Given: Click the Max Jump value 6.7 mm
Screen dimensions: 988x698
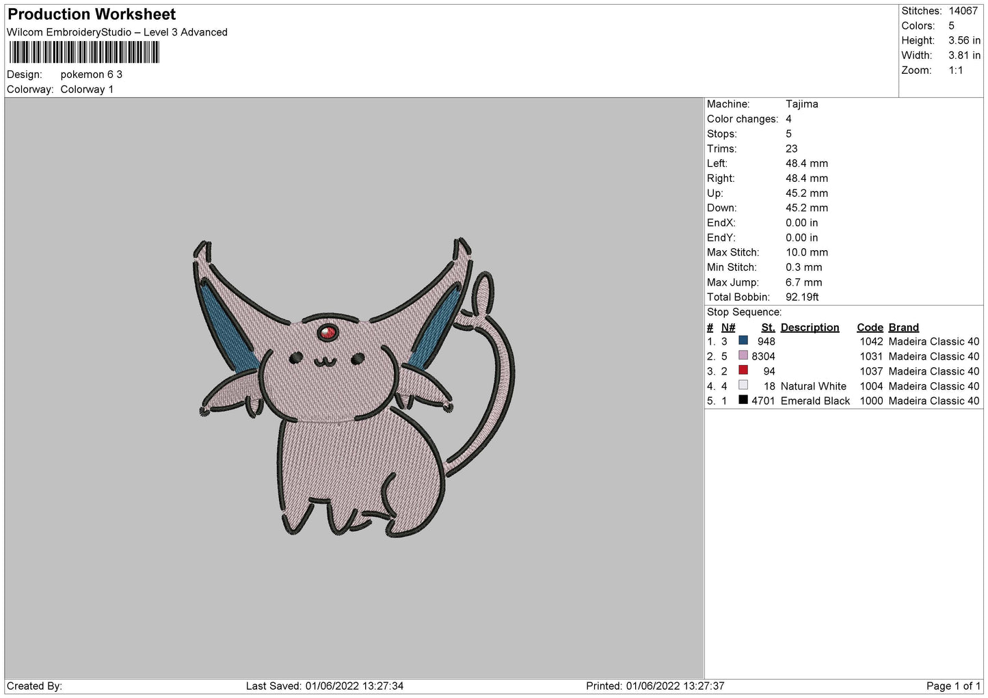Looking at the screenshot, I should pos(804,282).
